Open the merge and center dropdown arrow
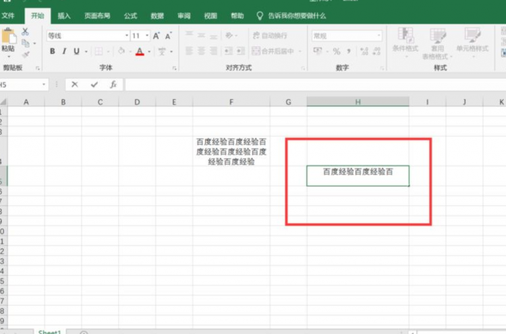 tap(300, 51)
